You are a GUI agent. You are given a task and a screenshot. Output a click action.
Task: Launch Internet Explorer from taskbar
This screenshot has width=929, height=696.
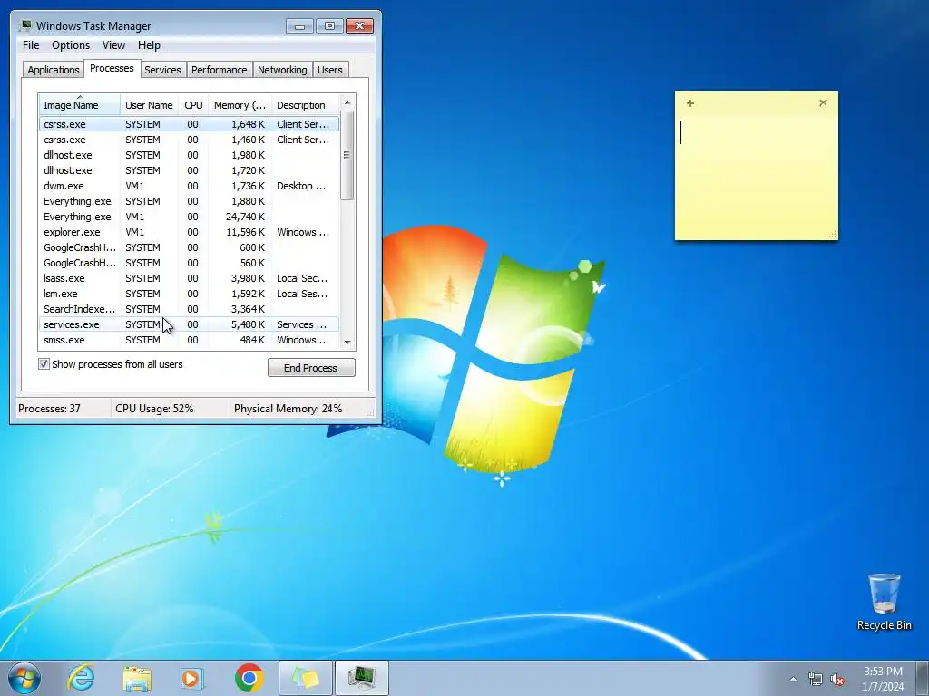81,678
